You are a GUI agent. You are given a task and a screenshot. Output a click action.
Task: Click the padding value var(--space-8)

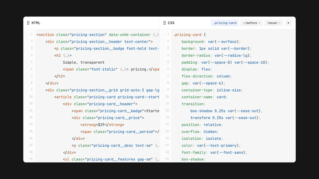tap(217, 62)
